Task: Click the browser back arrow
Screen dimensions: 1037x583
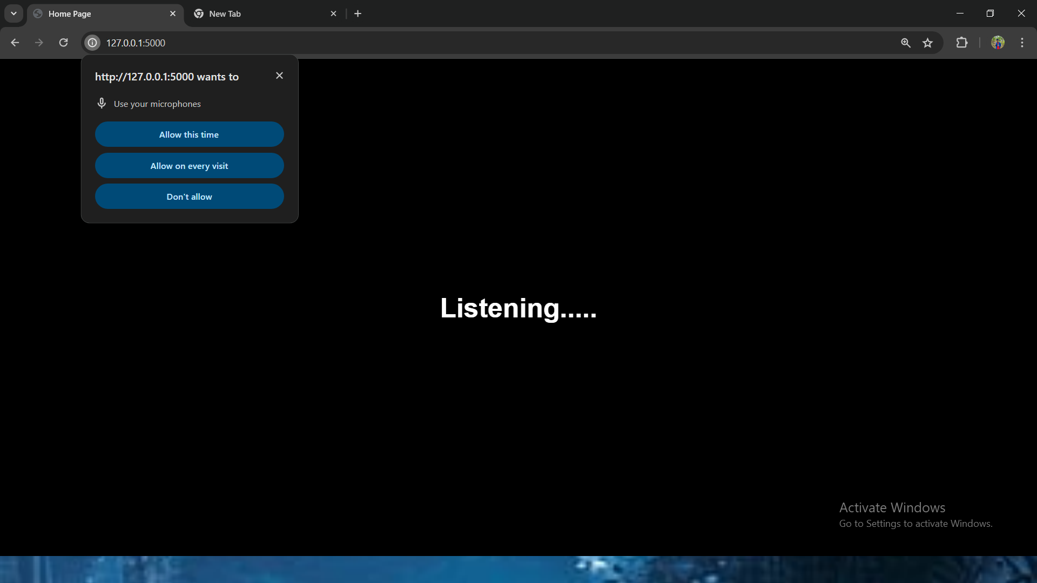Action: [15, 43]
